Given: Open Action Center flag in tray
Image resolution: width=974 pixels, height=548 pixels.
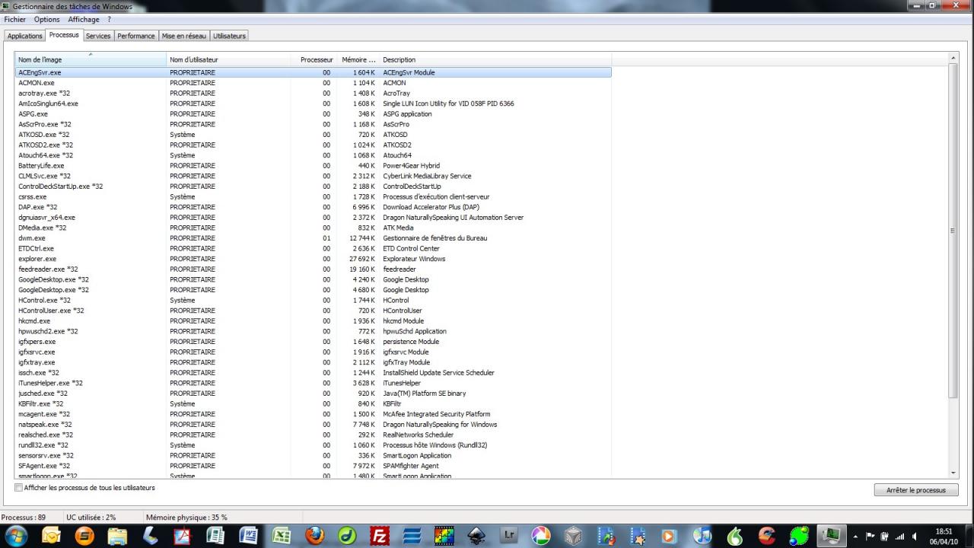Looking at the screenshot, I should point(871,536).
